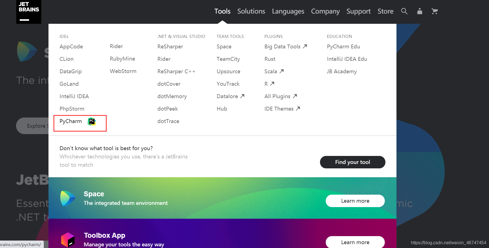Open the Languages menu
489x248 pixels.
pos(288,11)
